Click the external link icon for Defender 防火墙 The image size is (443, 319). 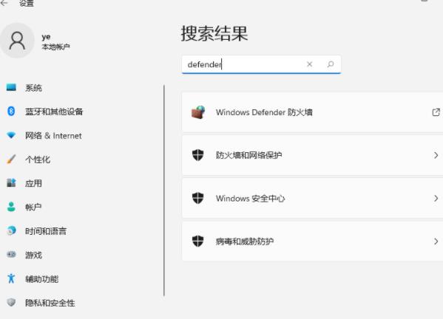436,112
